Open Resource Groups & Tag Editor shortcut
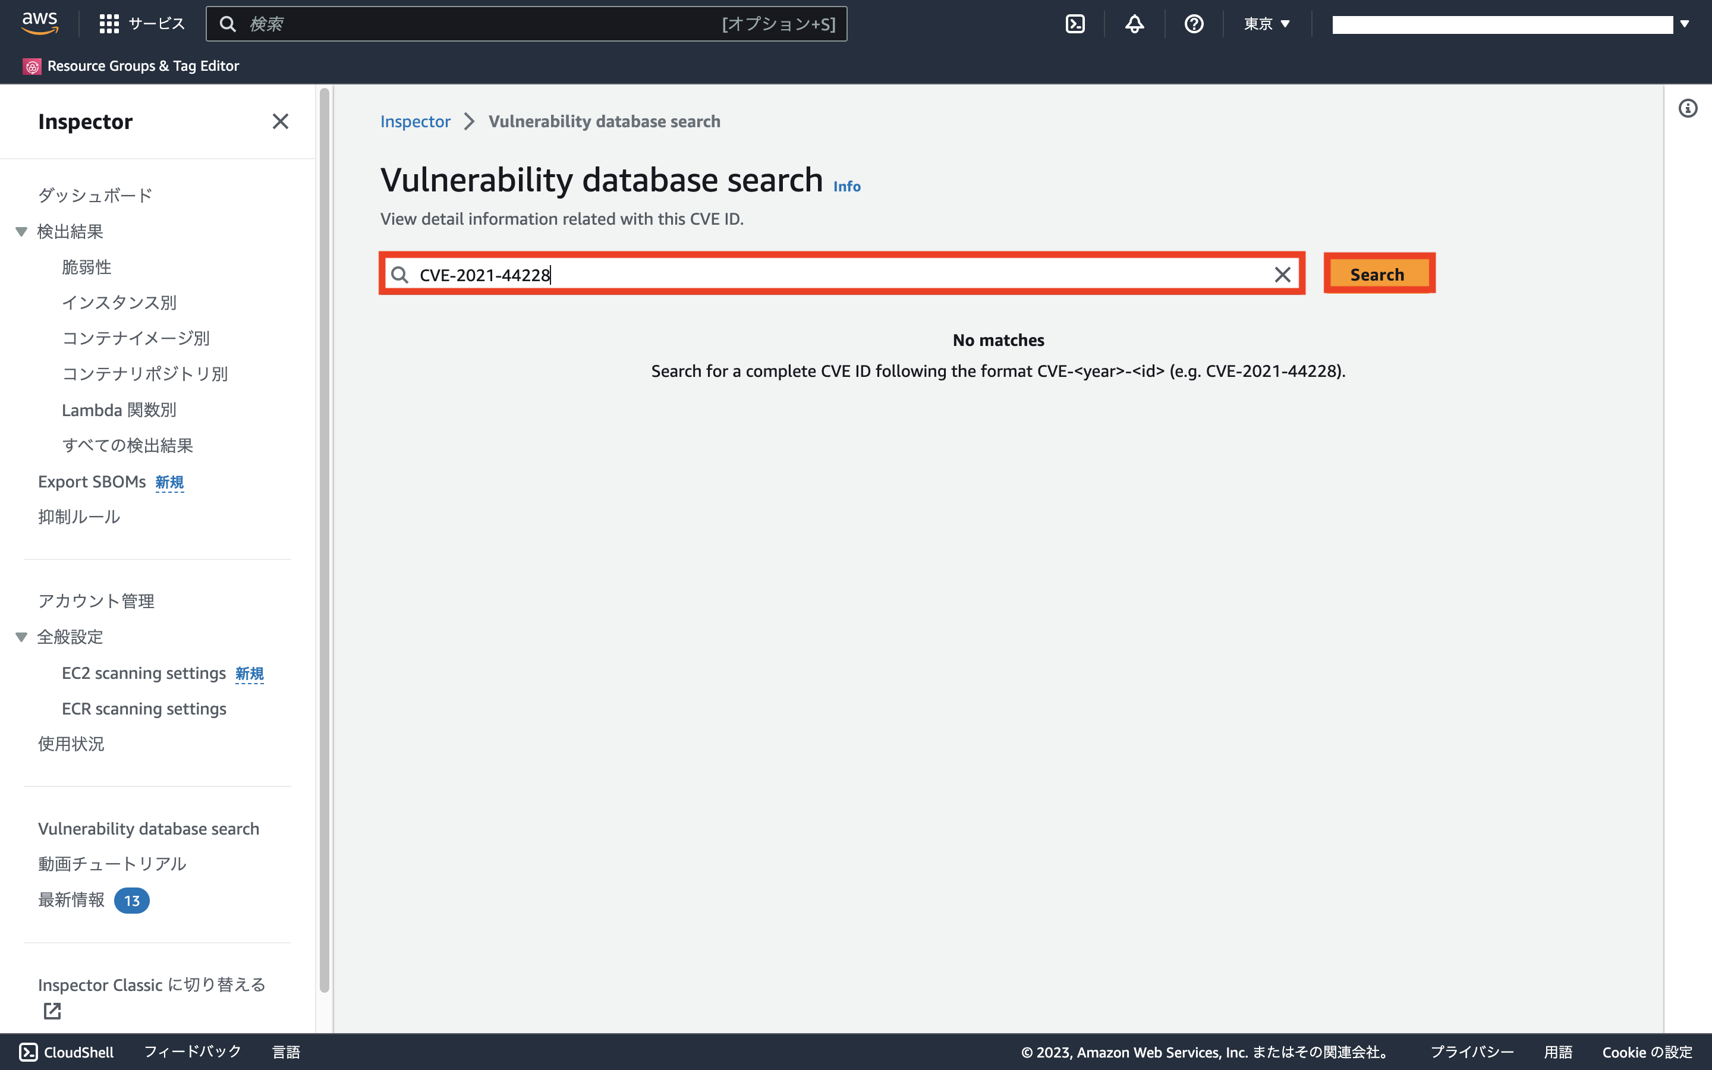 (131, 66)
